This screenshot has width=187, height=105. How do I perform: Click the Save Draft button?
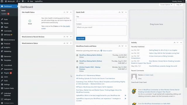point(81,38)
